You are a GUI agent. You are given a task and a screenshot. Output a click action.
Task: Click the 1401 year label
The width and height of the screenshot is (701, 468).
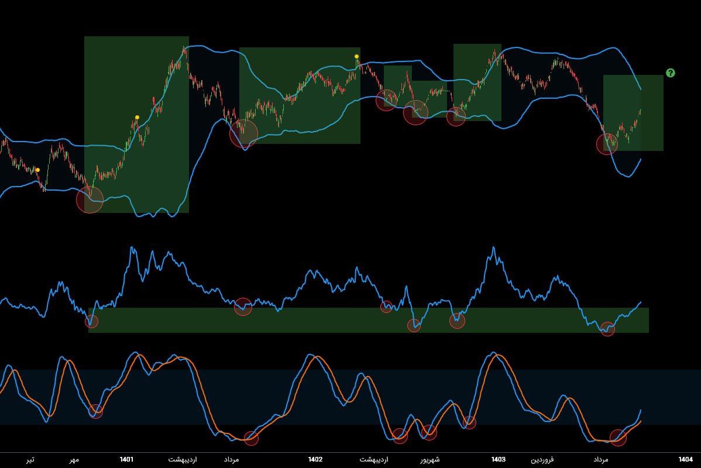coord(126,460)
